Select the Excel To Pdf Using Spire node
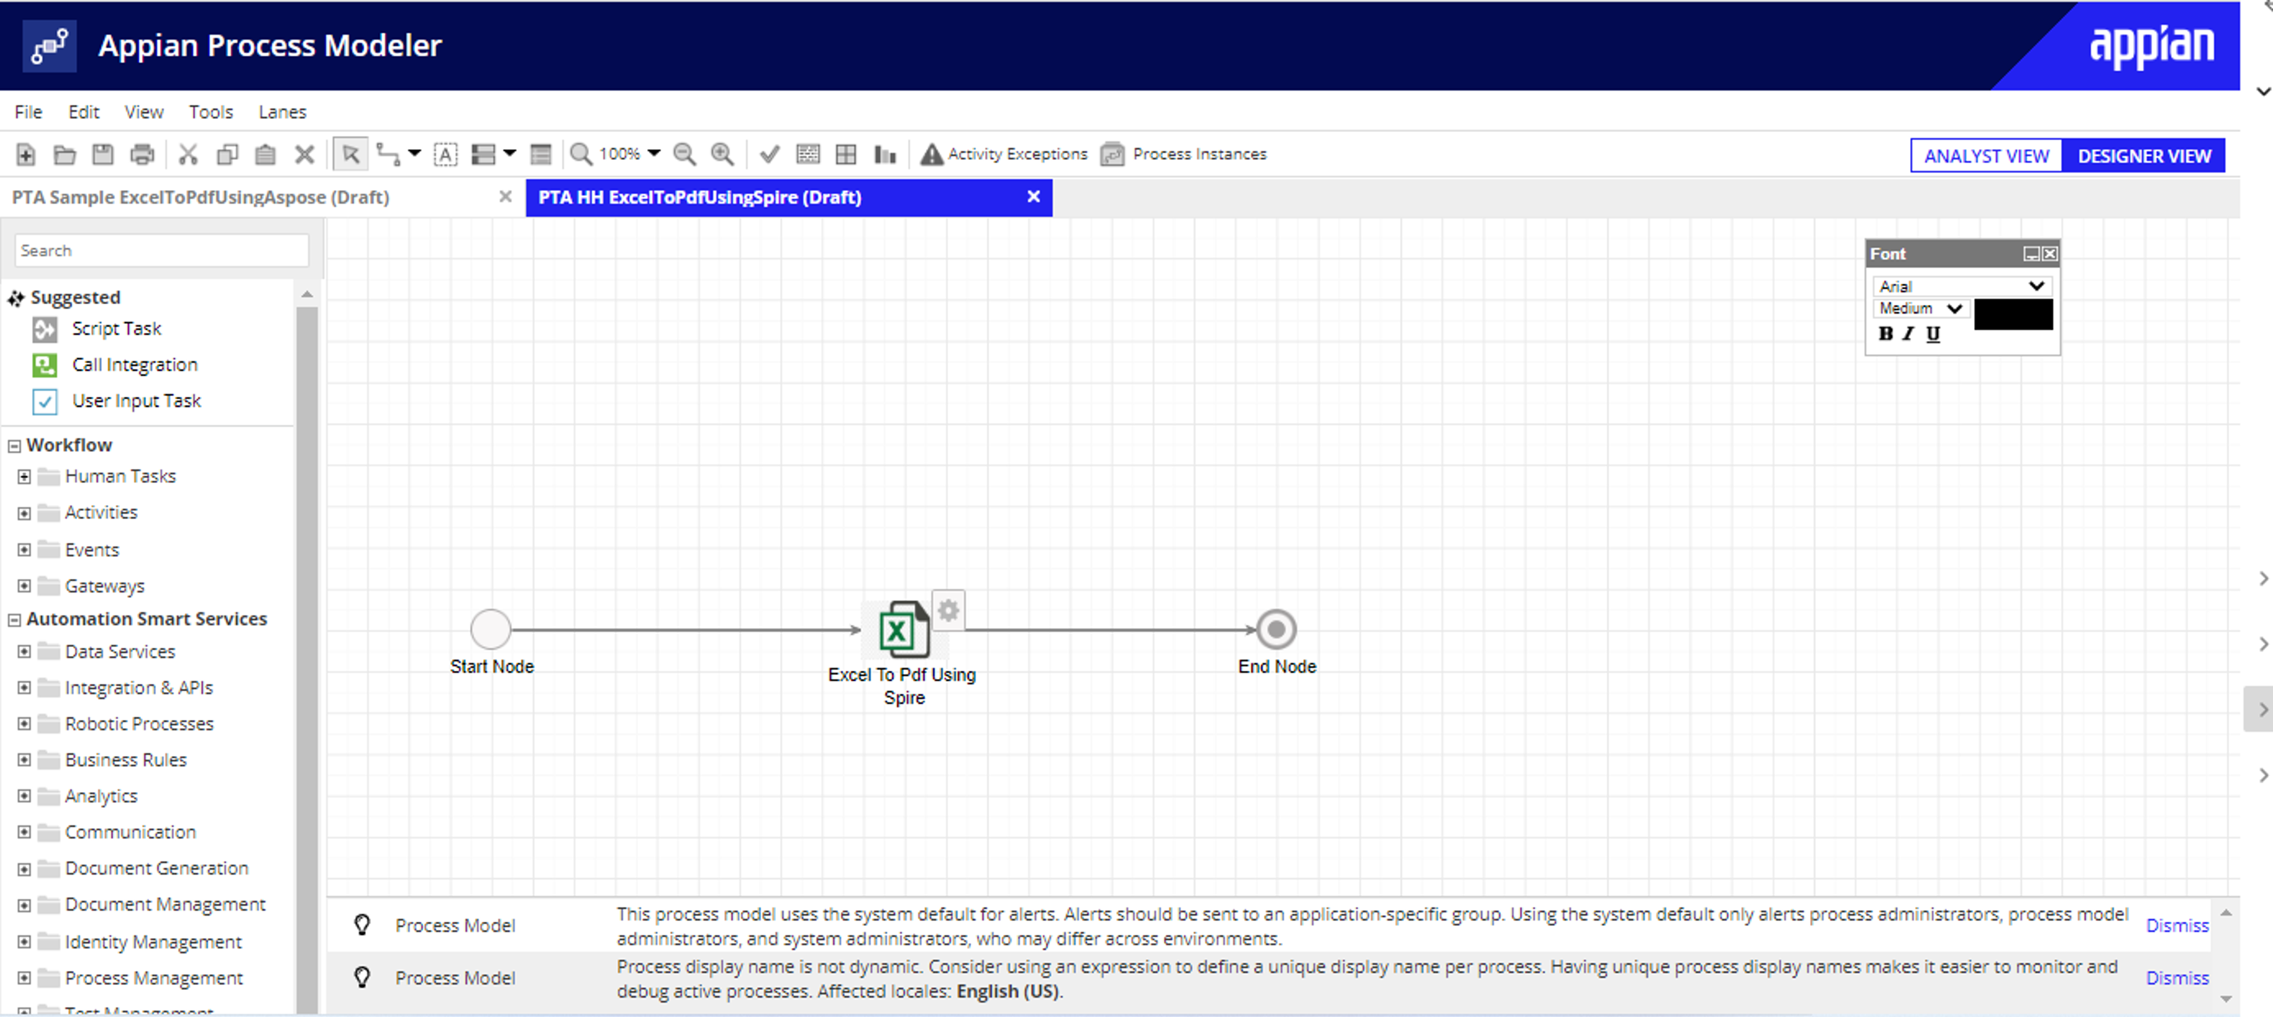 (x=903, y=629)
